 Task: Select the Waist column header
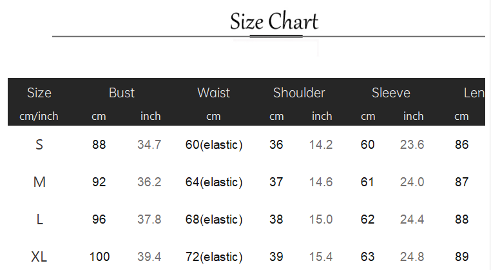(x=213, y=93)
